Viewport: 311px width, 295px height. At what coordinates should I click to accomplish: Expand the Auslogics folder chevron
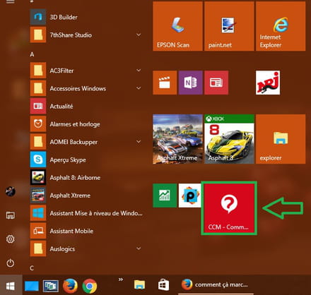point(139,248)
